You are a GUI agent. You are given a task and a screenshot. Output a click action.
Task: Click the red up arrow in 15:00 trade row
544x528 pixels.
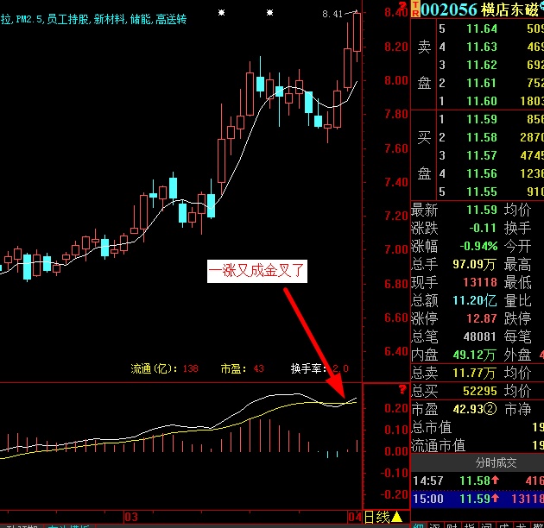pyautogui.click(x=503, y=499)
